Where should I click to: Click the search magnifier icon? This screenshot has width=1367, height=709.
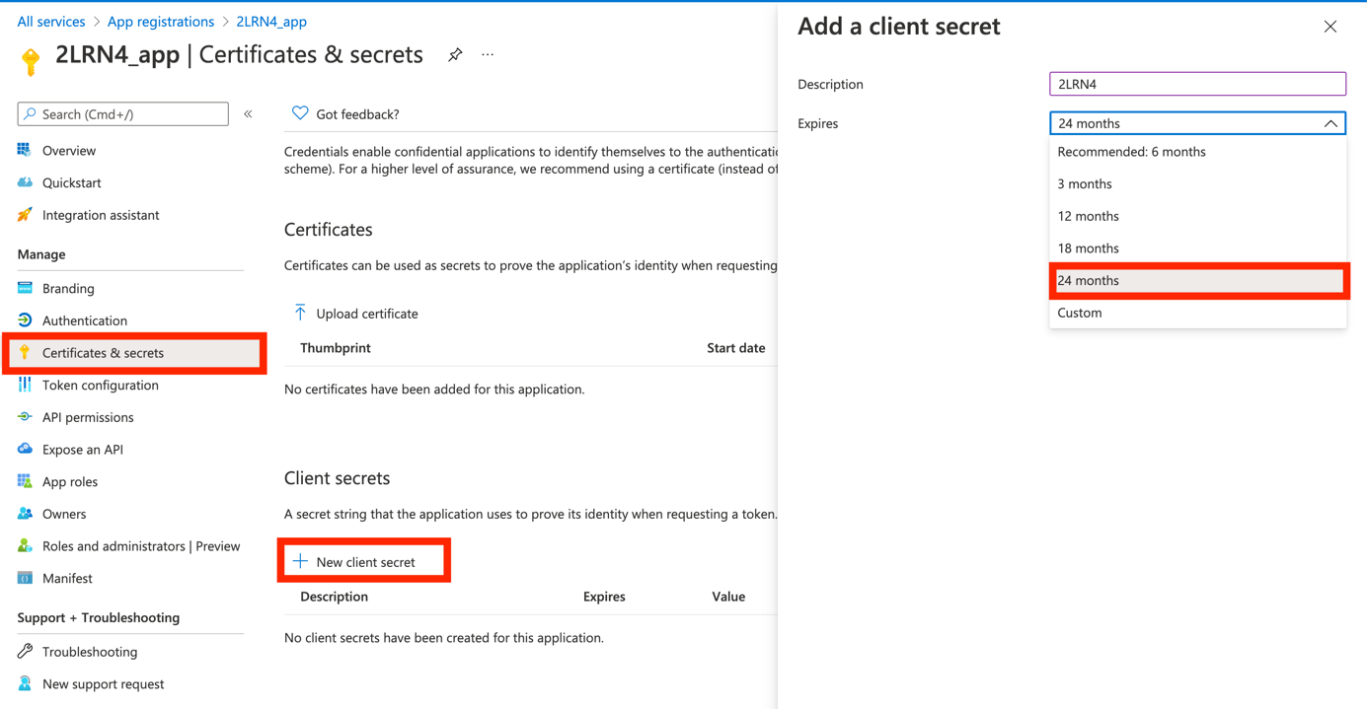point(30,114)
